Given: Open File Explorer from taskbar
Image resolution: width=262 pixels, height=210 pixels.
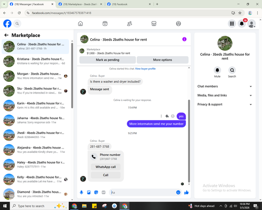Looking at the screenshot, I should click(x=84, y=206).
